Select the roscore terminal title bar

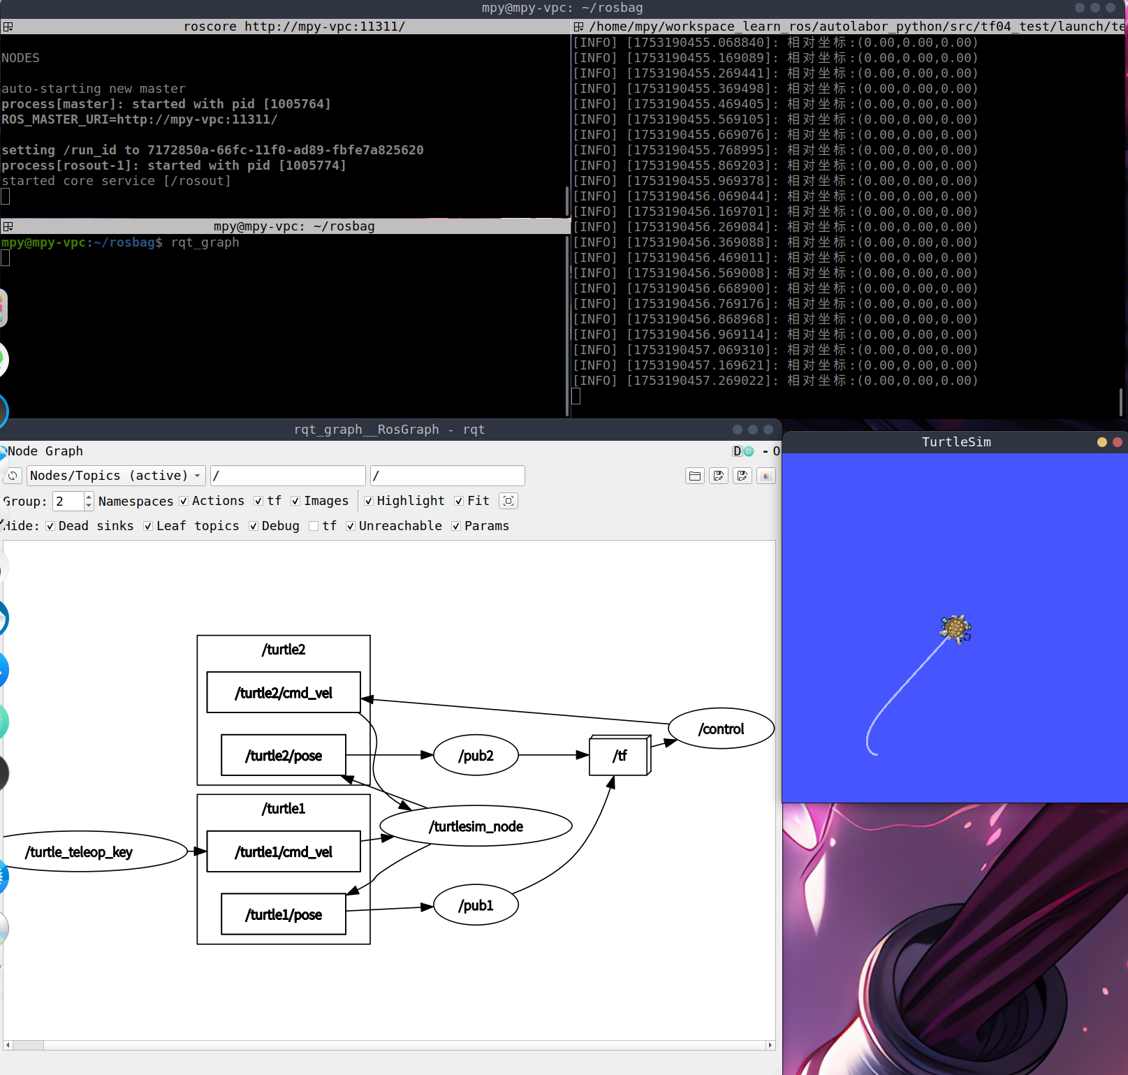[293, 27]
